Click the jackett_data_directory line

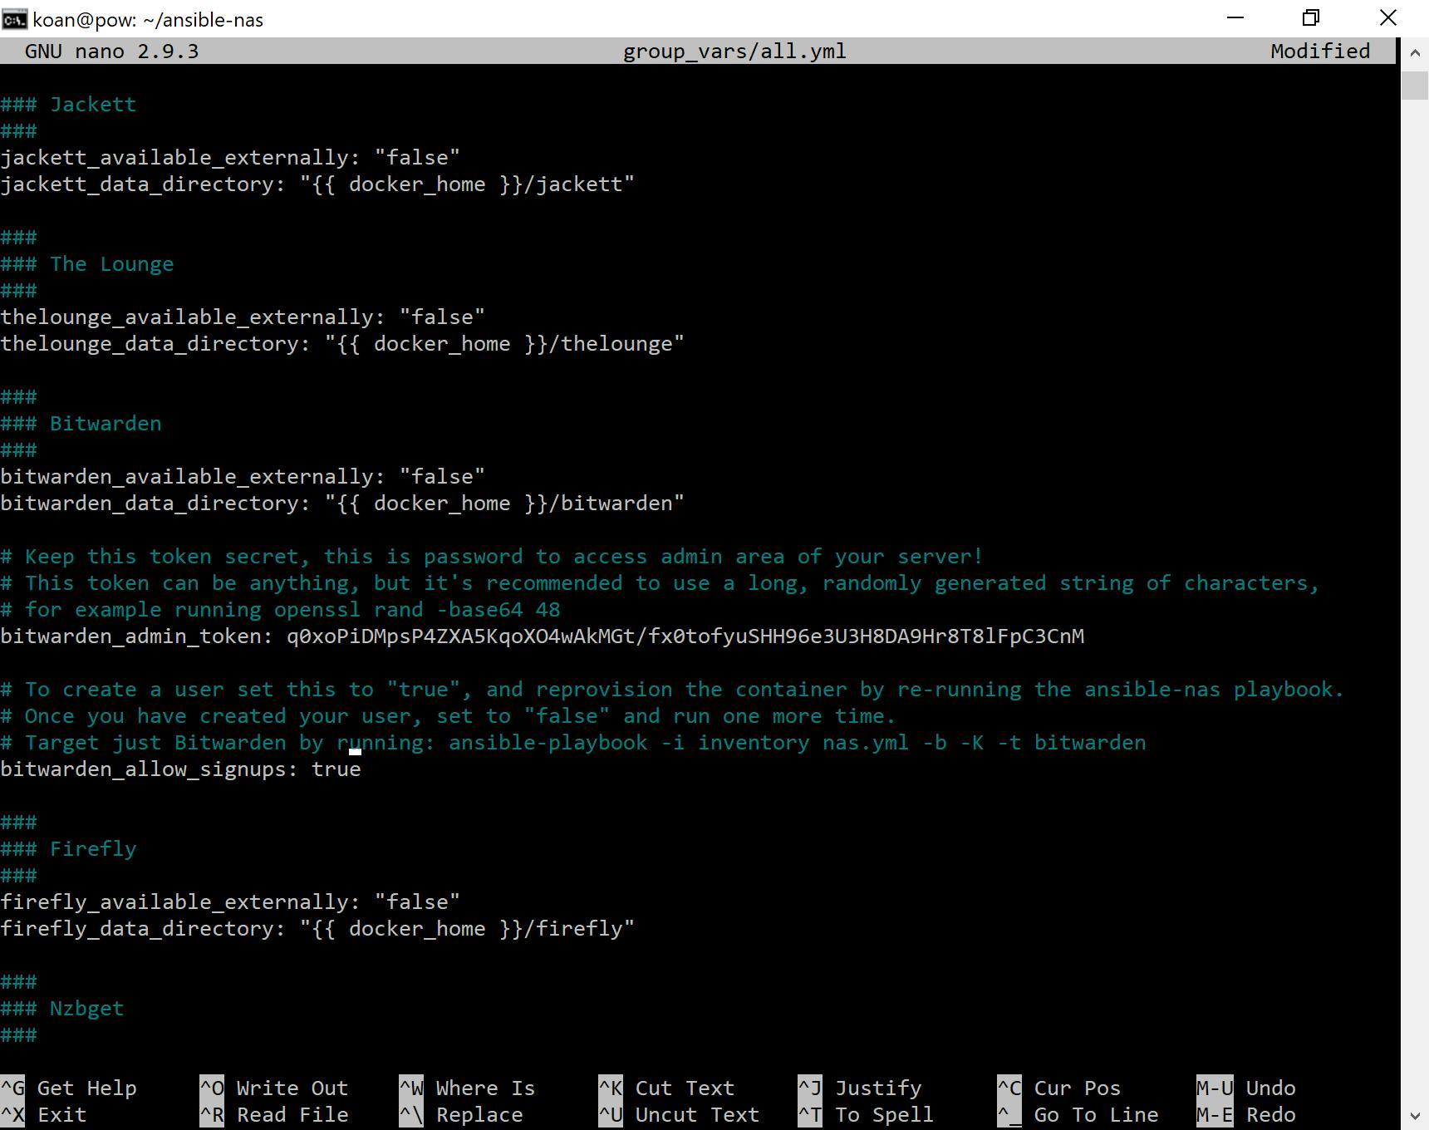pos(317,184)
